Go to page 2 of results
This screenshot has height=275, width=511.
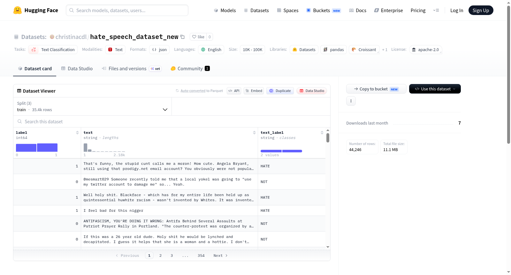160,256
